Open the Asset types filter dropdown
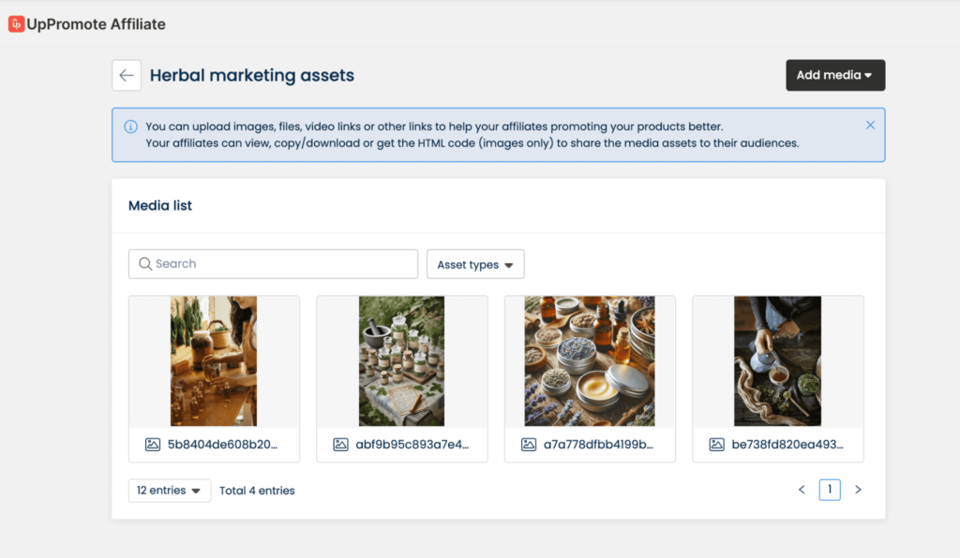Image resolution: width=960 pixels, height=558 pixels. point(474,264)
